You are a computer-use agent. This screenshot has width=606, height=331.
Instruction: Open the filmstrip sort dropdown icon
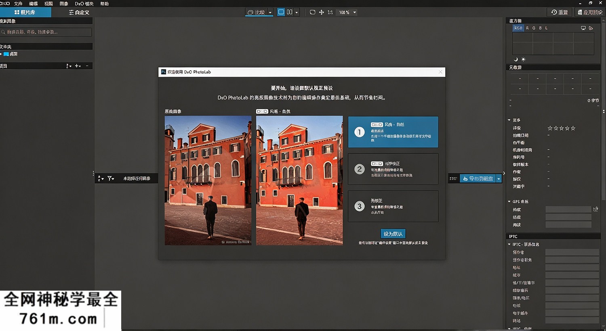(x=101, y=178)
